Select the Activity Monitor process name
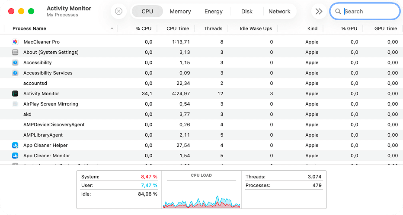403x215 pixels. pos(41,93)
